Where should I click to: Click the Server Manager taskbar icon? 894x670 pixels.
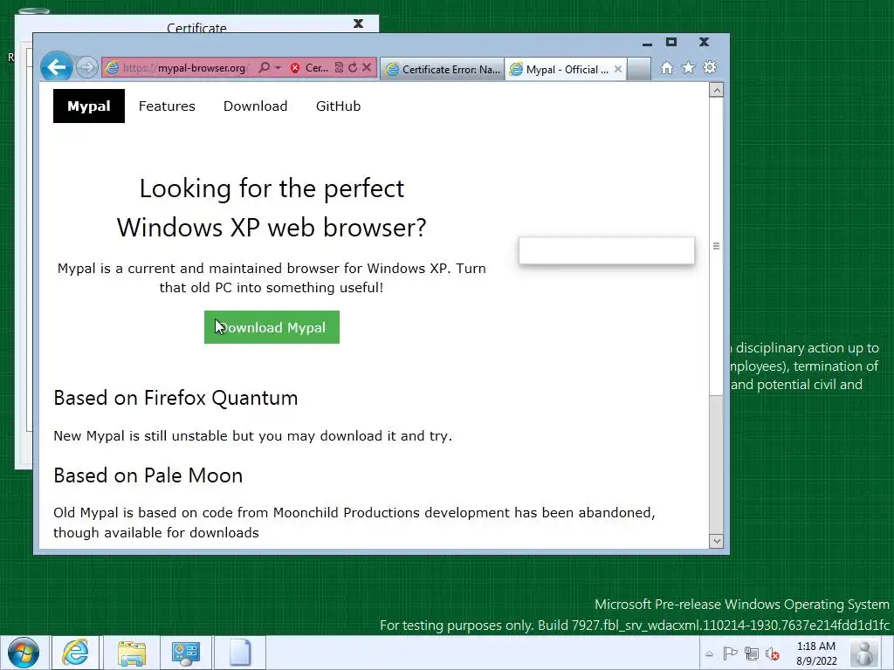pyautogui.click(x=185, y=653)
